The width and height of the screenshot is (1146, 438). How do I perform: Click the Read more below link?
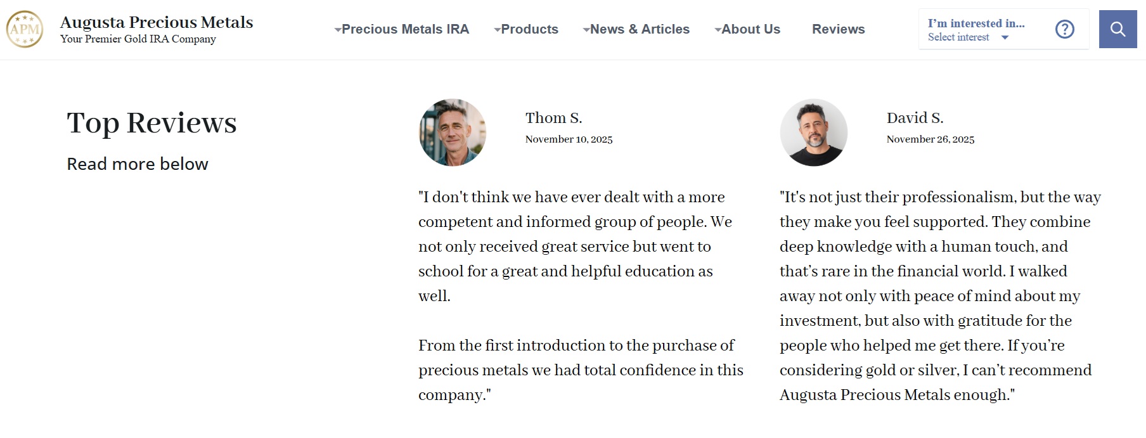point(137,164)
